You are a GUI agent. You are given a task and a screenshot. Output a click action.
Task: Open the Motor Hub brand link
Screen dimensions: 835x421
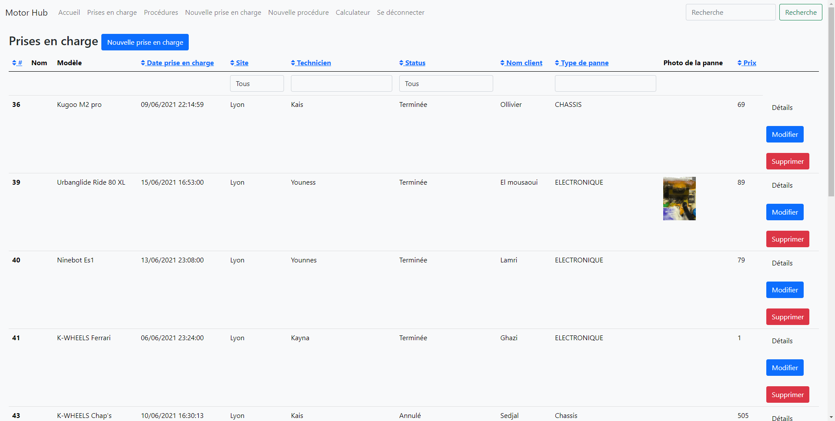[27, 13]
